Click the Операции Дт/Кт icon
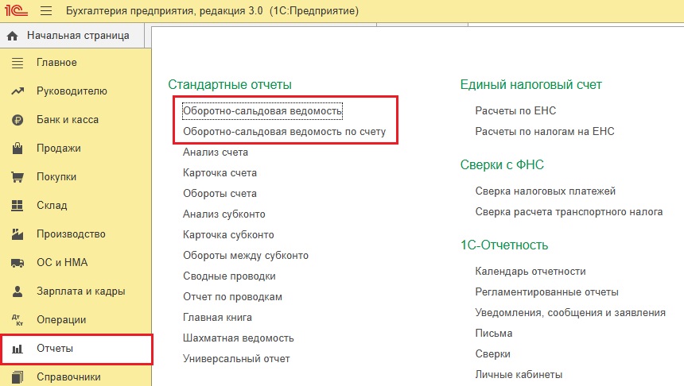Image resolution: width=684 pixels, height=386 pixels. (x=17, y=320)
